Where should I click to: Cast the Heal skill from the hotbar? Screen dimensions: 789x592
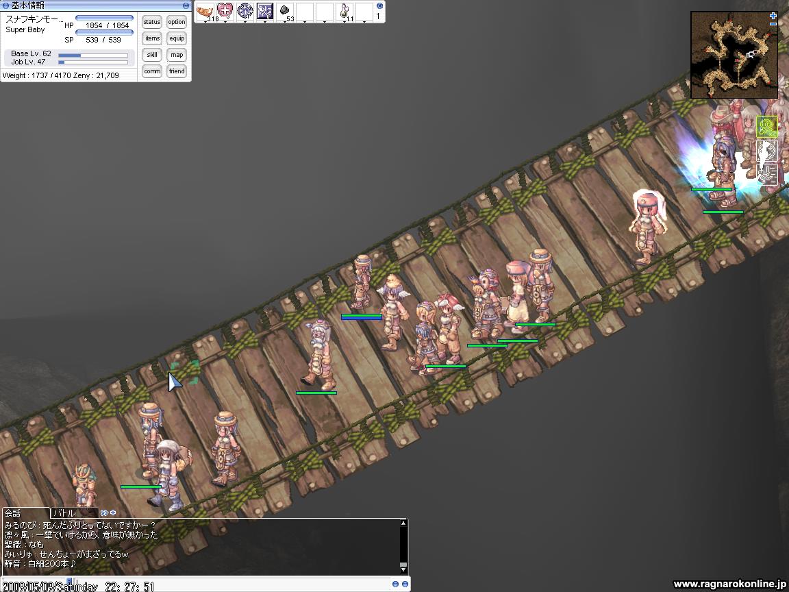coord(225,11)
